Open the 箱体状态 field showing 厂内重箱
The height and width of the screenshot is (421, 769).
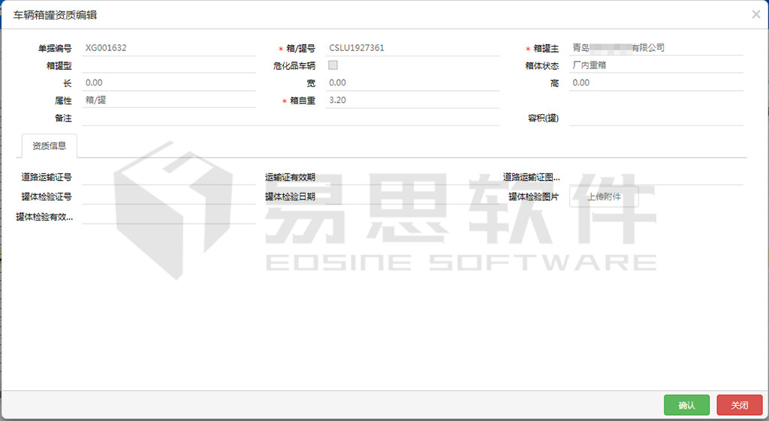point(656,65)
